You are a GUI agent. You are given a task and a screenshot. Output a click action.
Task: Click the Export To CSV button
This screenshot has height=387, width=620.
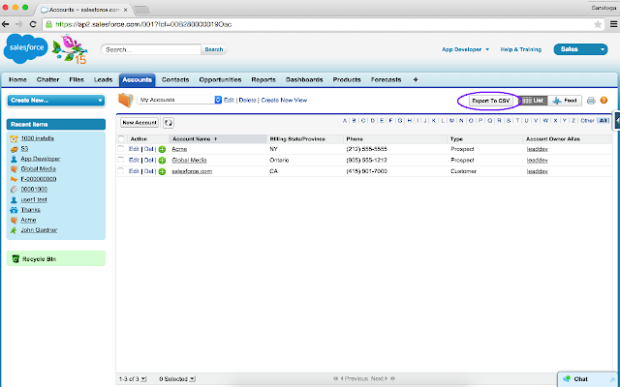point(491,101)
